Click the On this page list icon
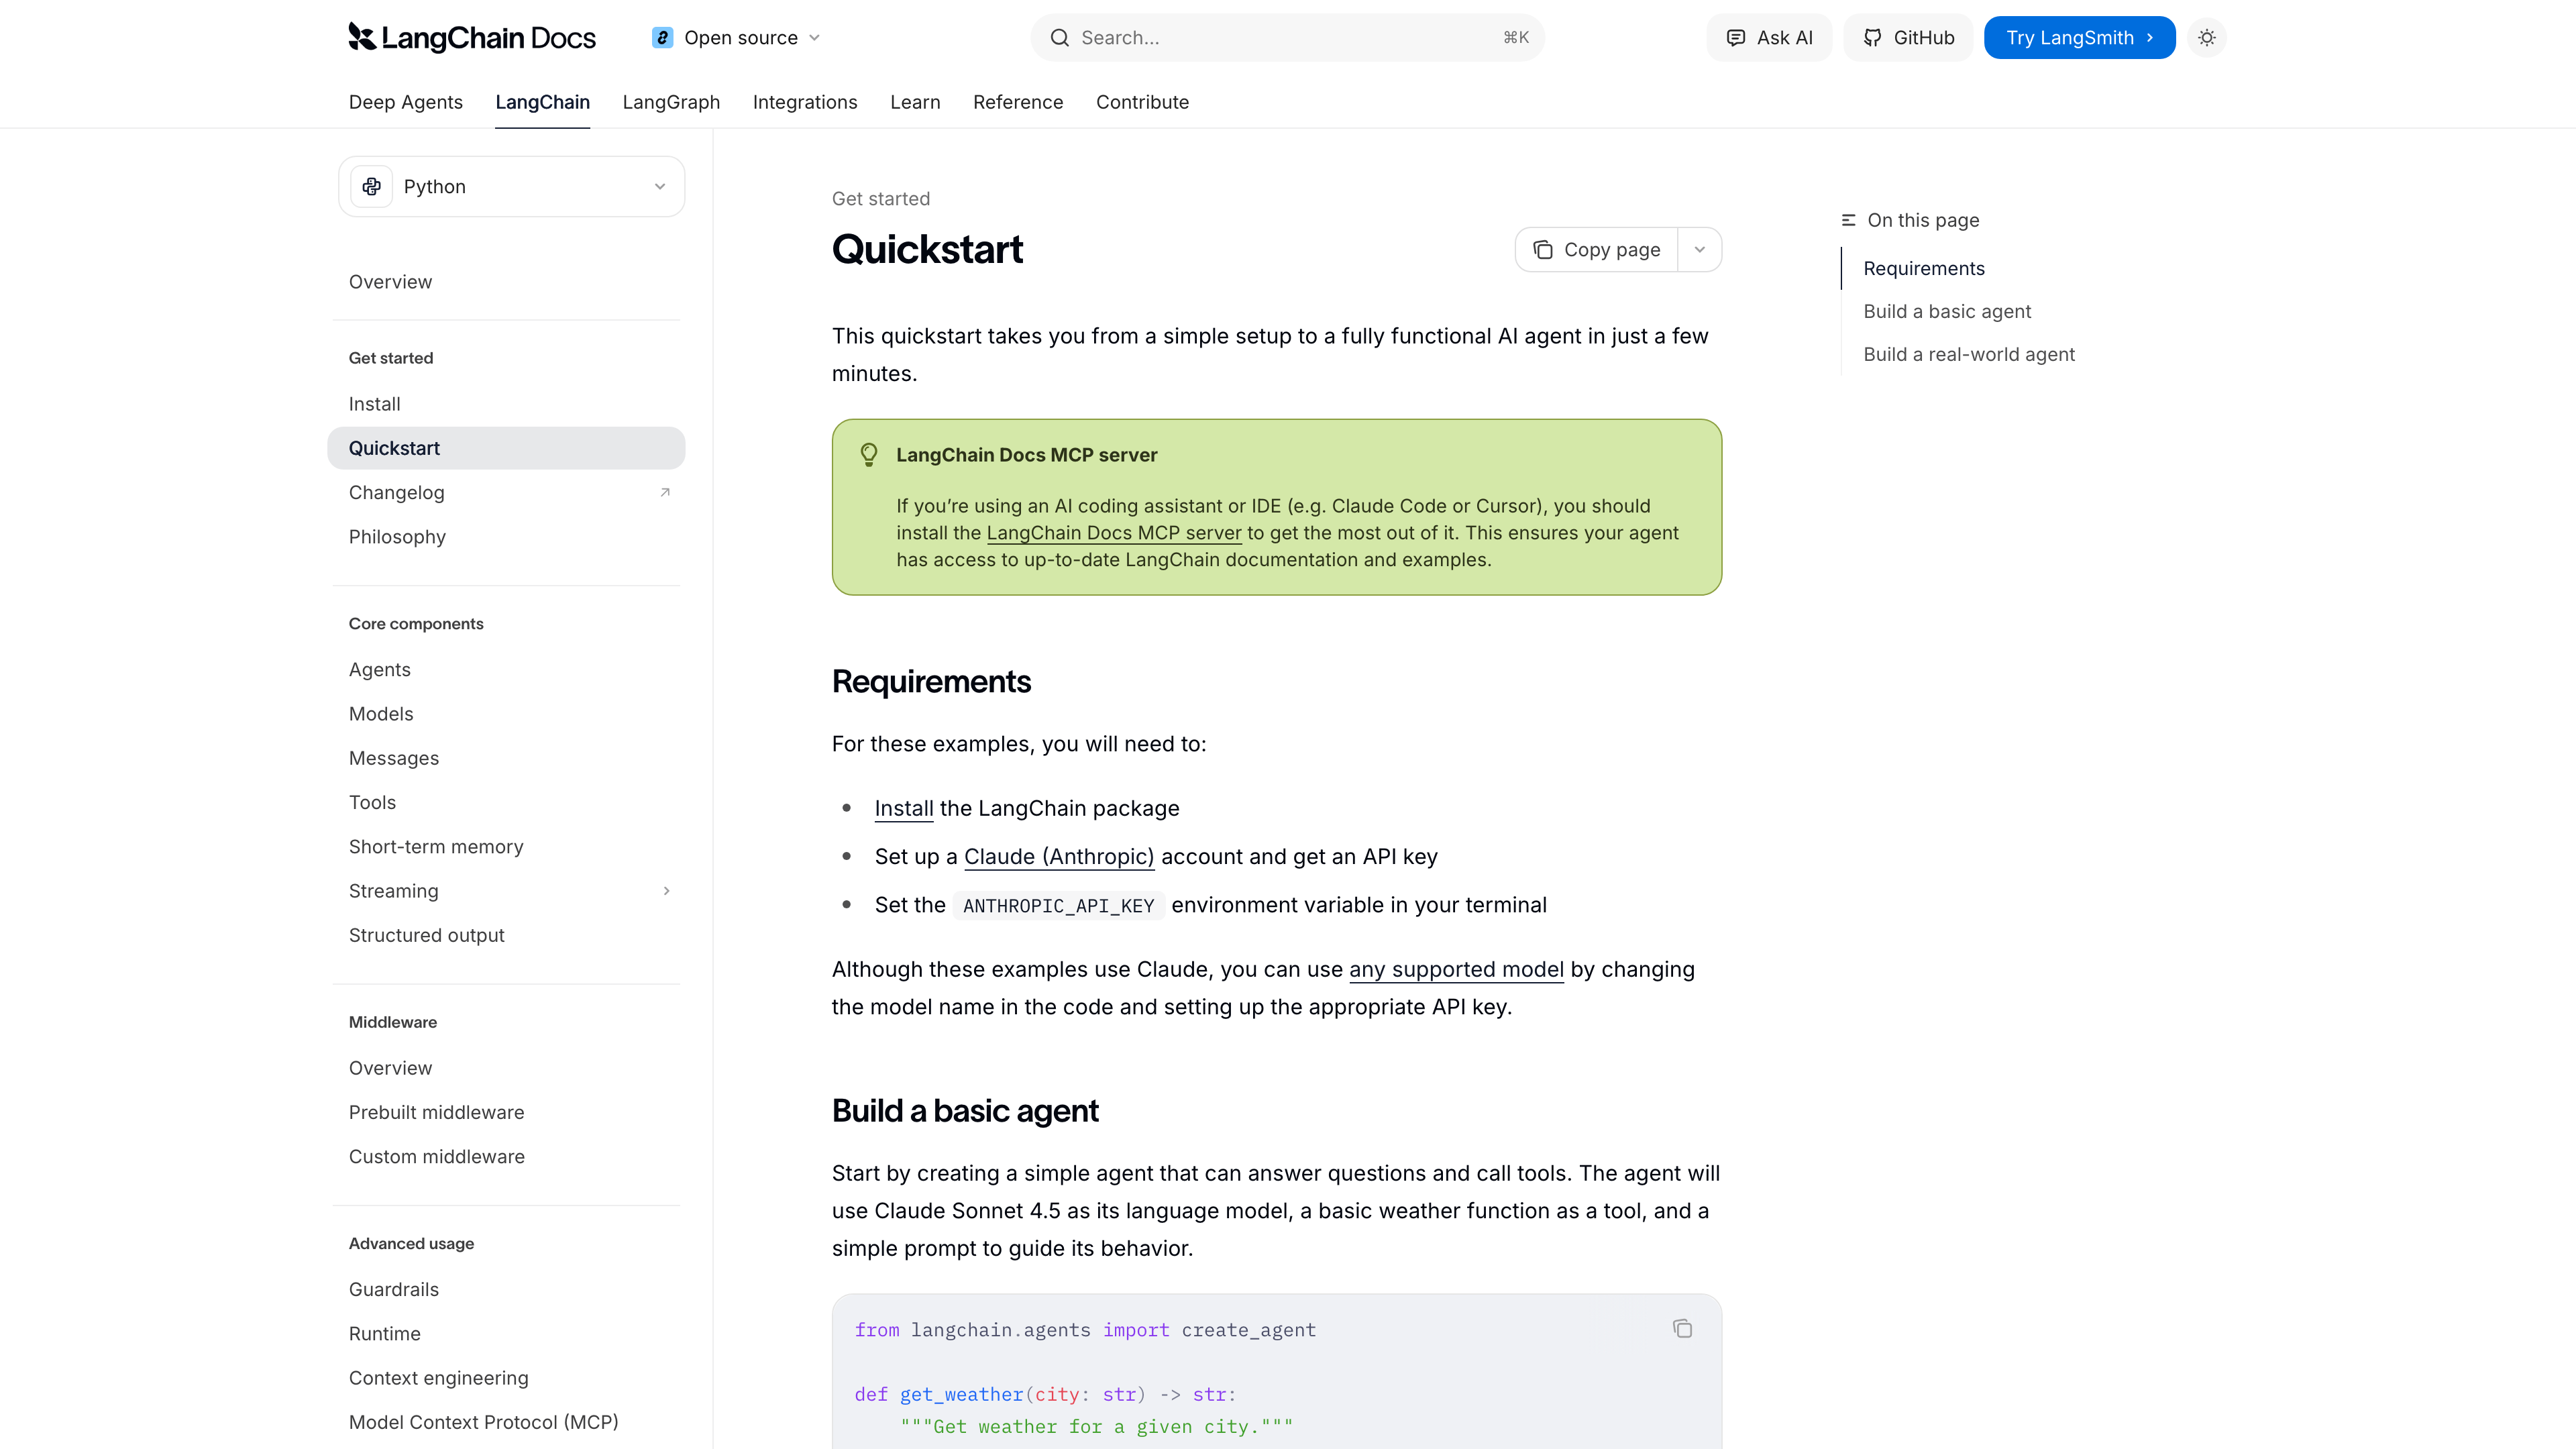The height and width of the screenshot is (1449, 2576). pyautogui.click(x=1848, y=220)
